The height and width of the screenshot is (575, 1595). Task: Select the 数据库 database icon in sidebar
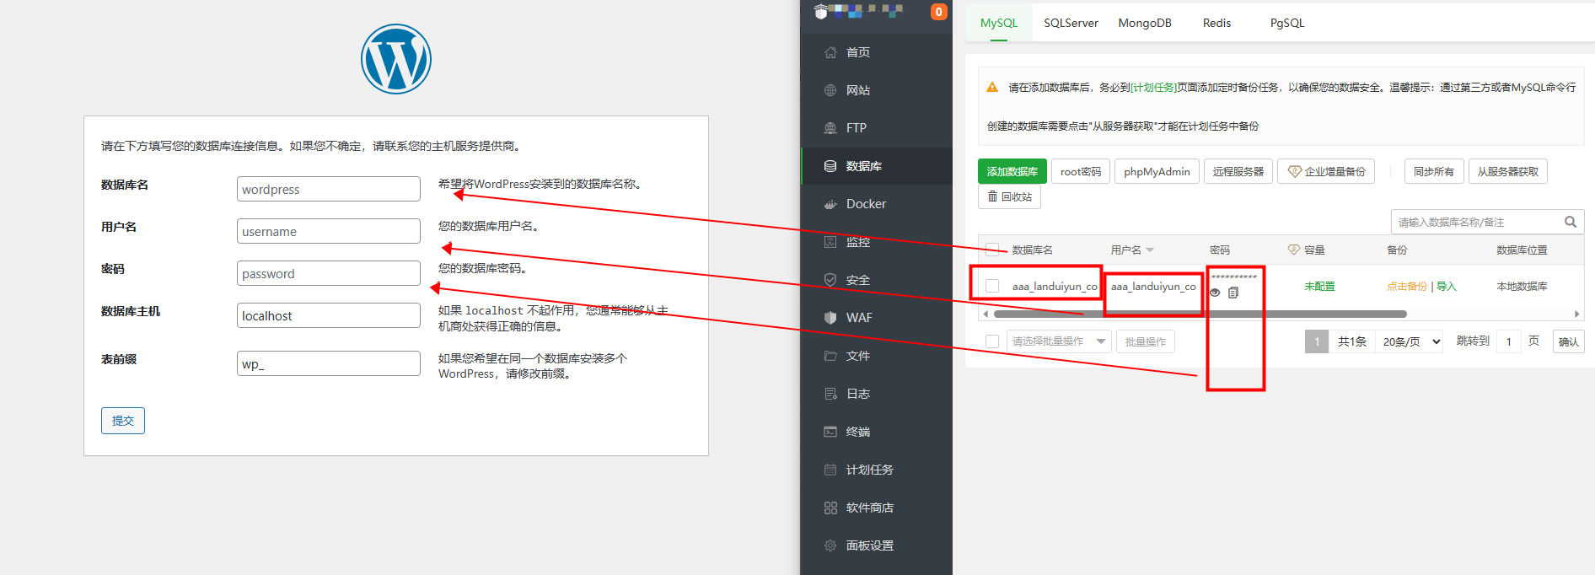click(x=830, y=166)
